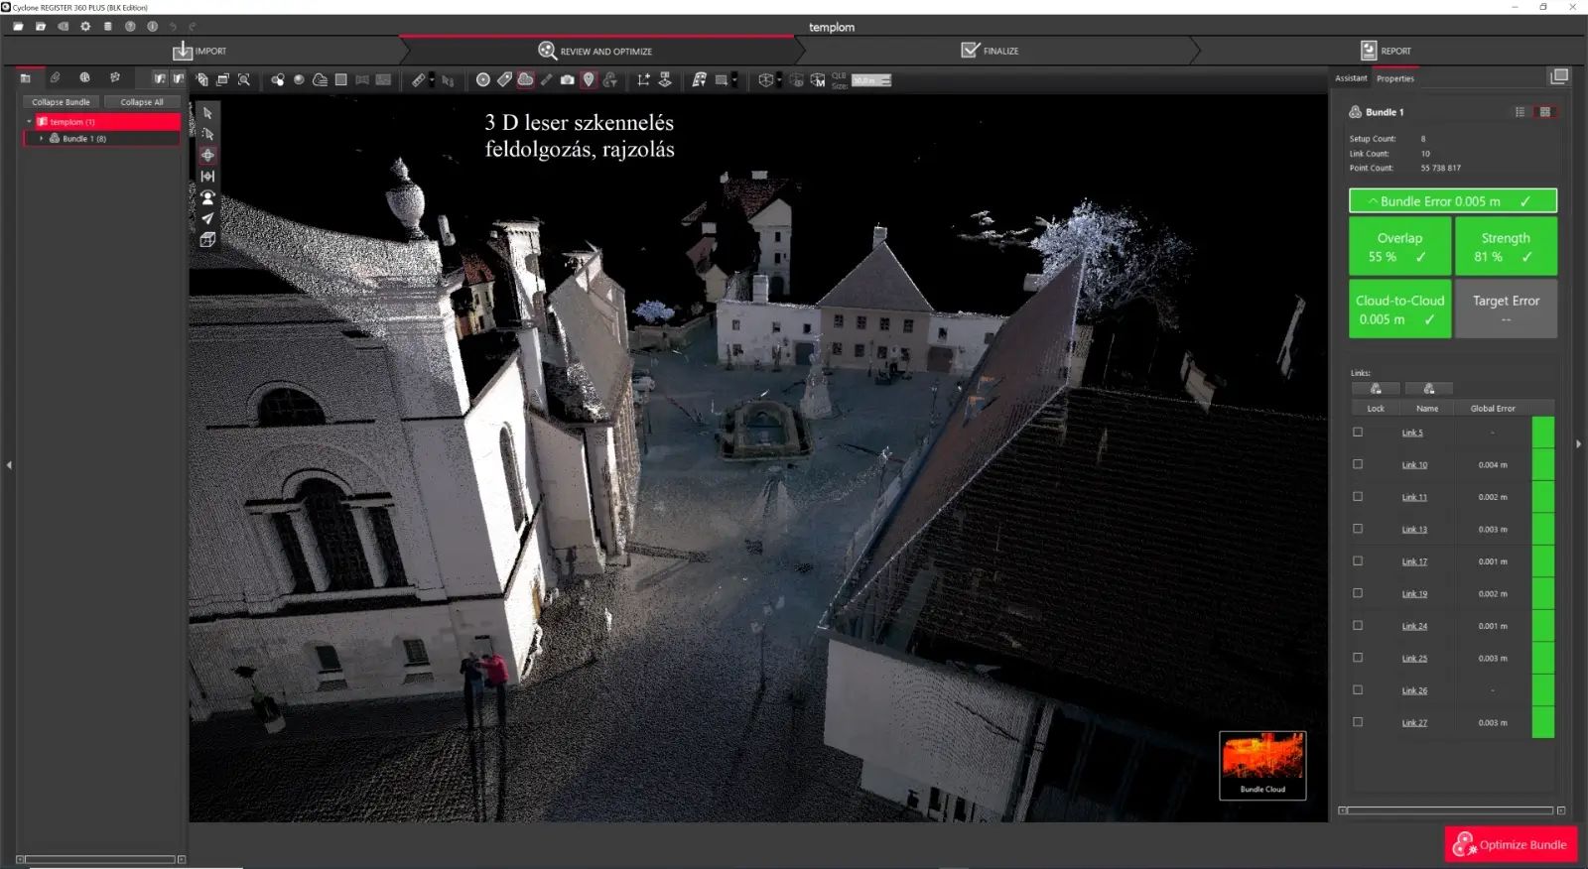Click the fly mode paper-plane icon

pyautogui.click(x=207, y=218)
